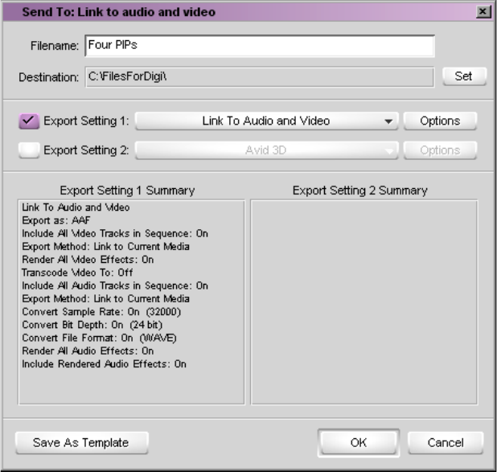
Task: Click 'Include All Video Tracks in Sequence' line
Action: (115, 234)
